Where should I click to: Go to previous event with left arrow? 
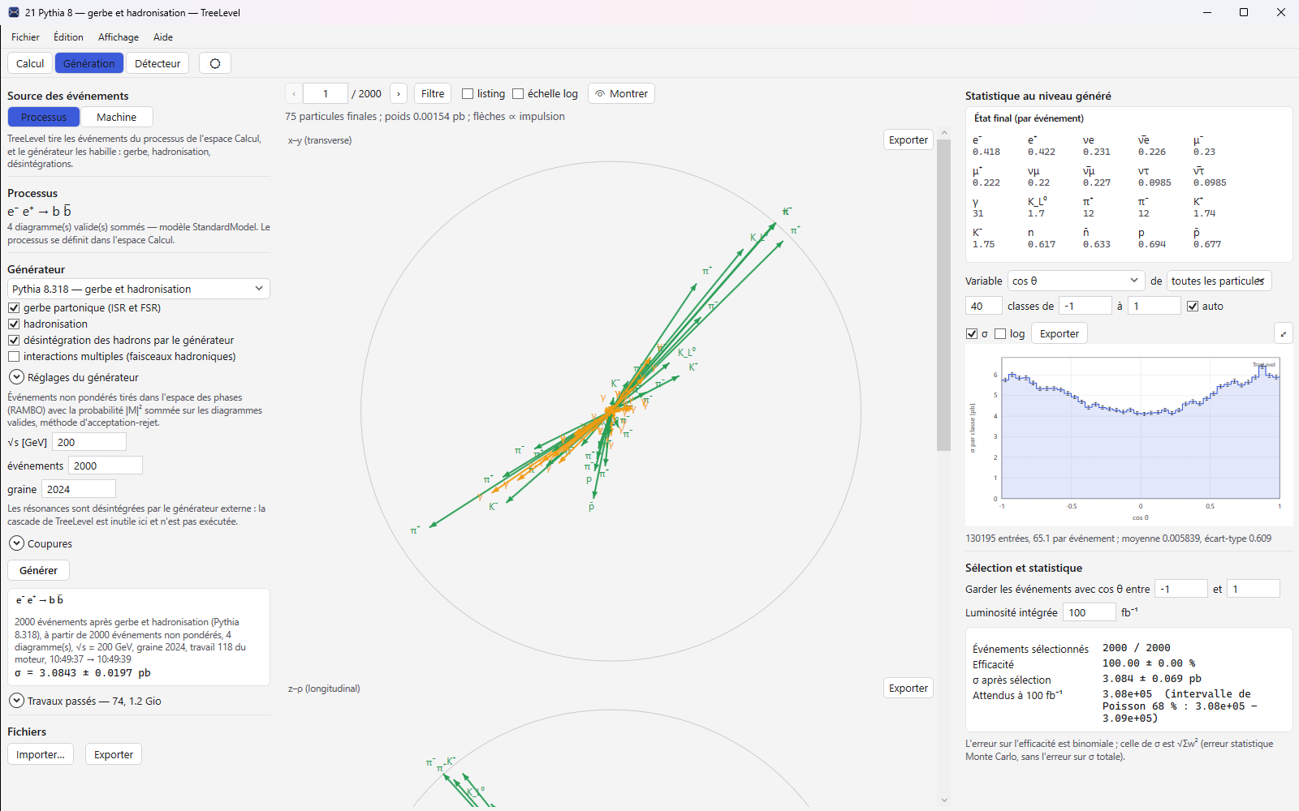(x=294, y=94)
